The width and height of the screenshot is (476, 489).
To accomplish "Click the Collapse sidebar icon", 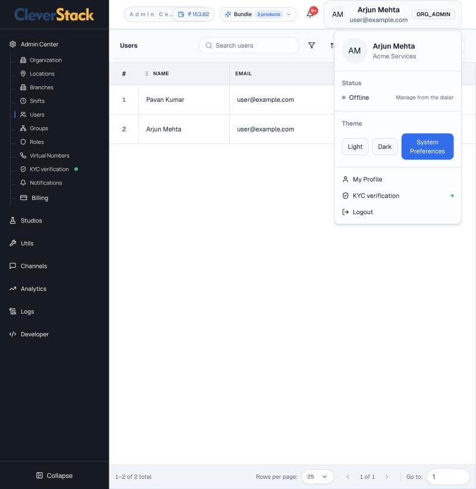I will 39,475.
